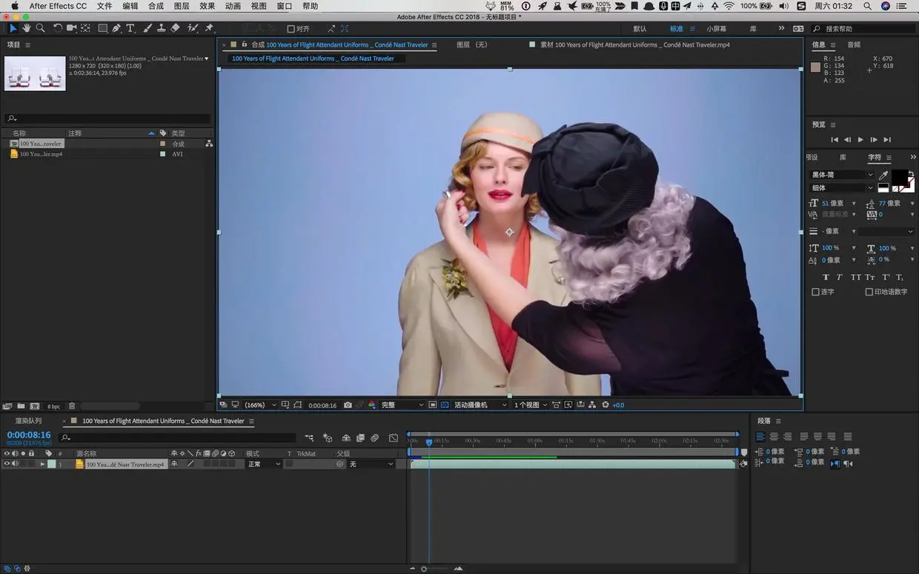Select the Eraser tool
The height and width of the screenshot is (574, 919).
click(x=175, y=28)
